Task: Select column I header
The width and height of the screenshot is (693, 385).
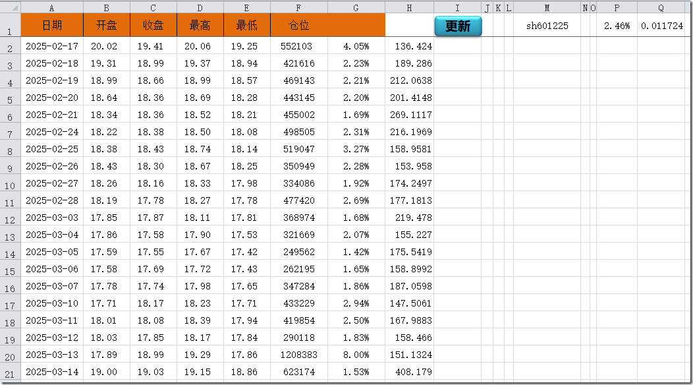Action: (457, 7)
